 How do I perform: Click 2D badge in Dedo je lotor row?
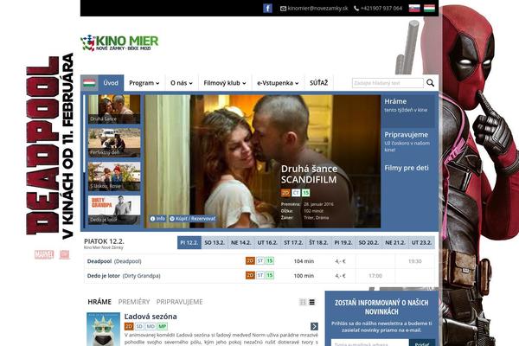click(x=250, y=275)
